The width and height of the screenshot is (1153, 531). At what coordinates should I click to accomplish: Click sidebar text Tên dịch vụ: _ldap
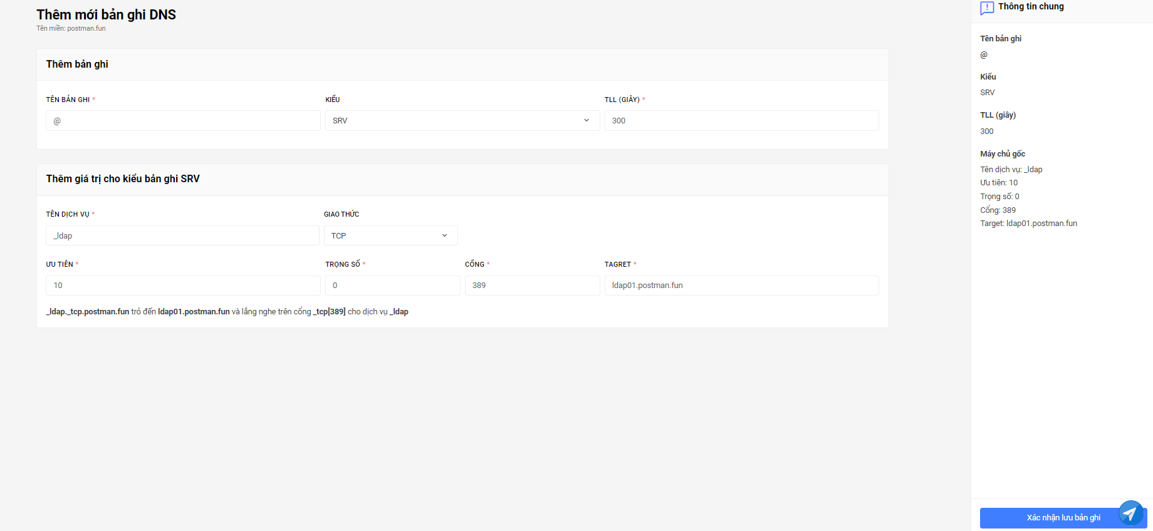point(1011,170)
